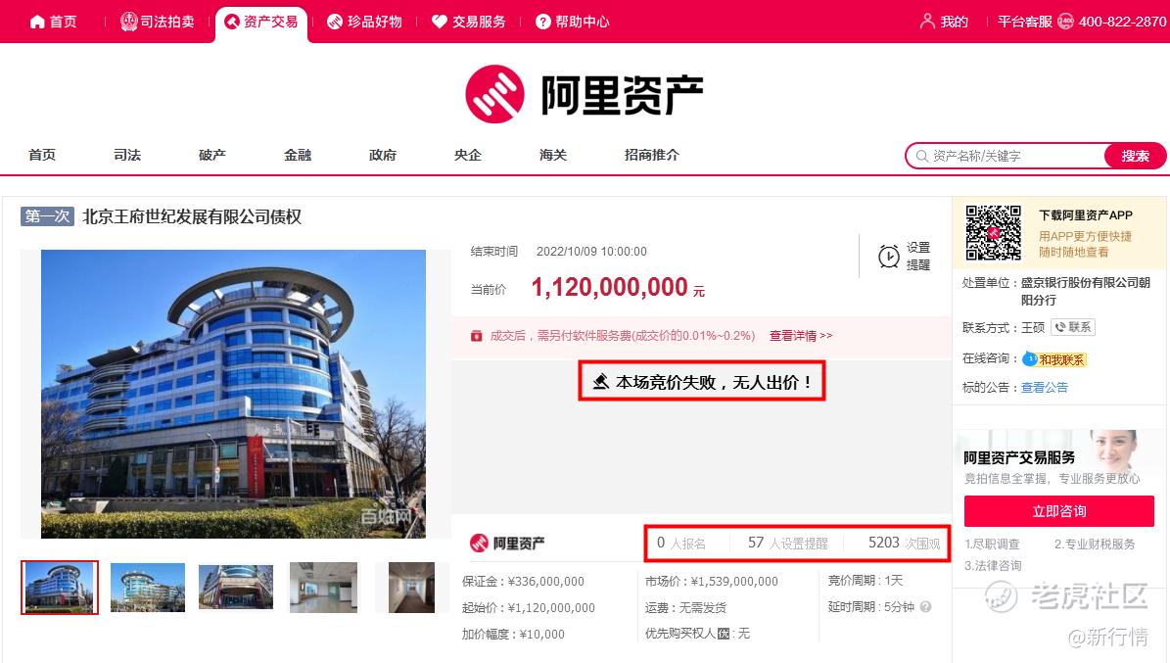Image resolution: width=1170 pixels, height=663 pixels.
Task: Click the help icon next to 延时周期
Action: click(925, 607)
